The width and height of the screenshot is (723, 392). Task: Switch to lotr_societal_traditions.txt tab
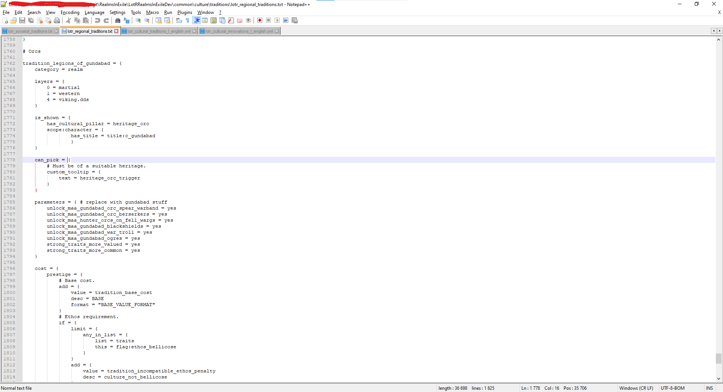(30, 31)
